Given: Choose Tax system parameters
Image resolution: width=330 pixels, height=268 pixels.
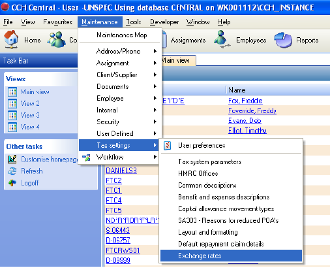Looking at the screenshot, I should click(x=231, y=162).
